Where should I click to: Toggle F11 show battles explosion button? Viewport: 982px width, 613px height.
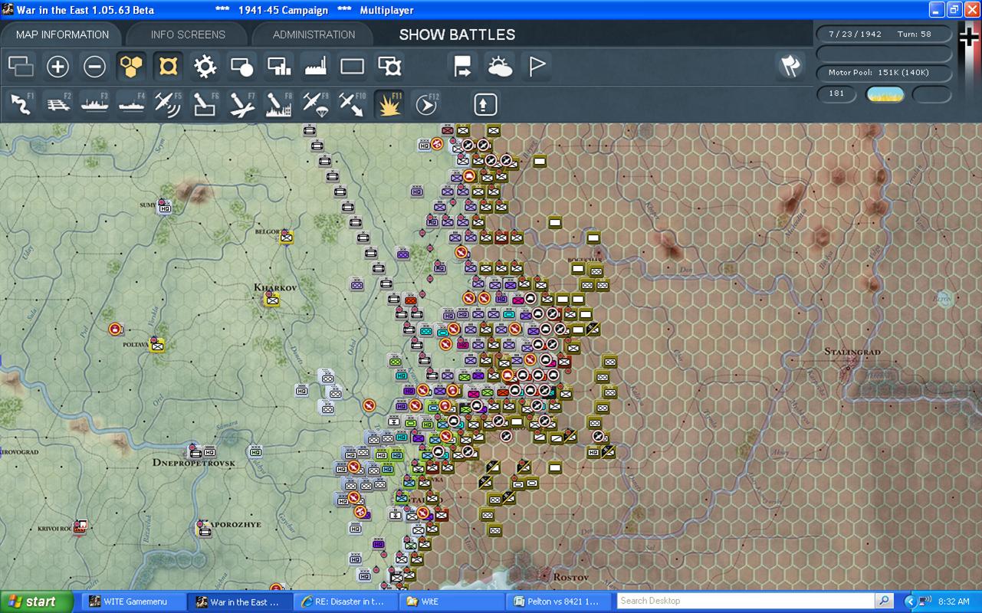(x=390, y=104)
